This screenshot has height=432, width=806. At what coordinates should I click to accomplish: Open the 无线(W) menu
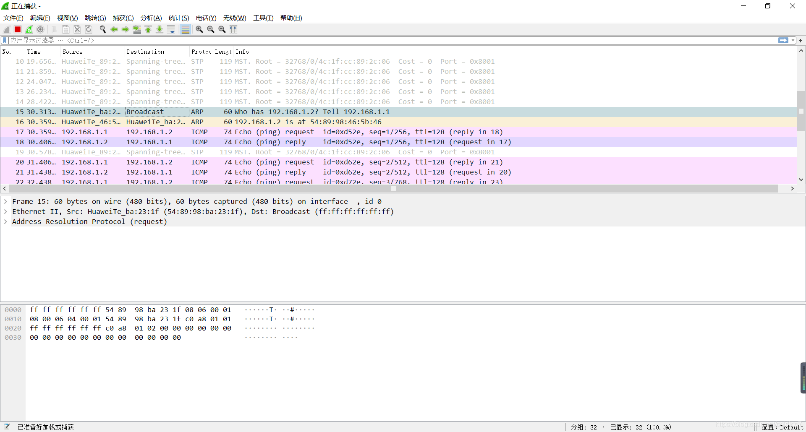point(235,18)
